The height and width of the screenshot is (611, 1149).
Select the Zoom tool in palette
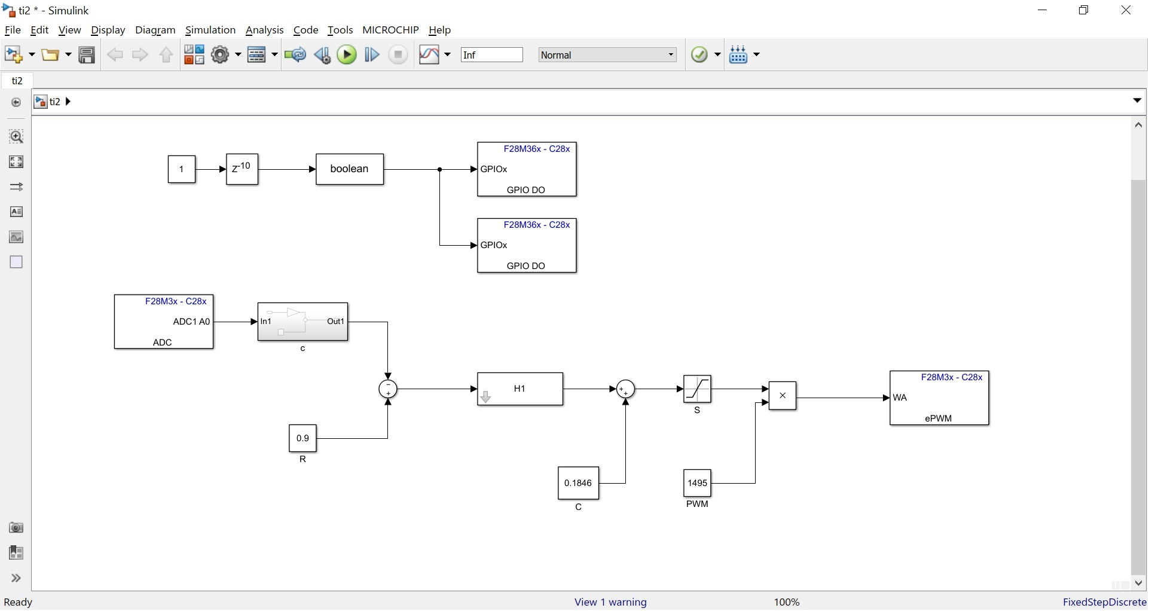point(17,137)
